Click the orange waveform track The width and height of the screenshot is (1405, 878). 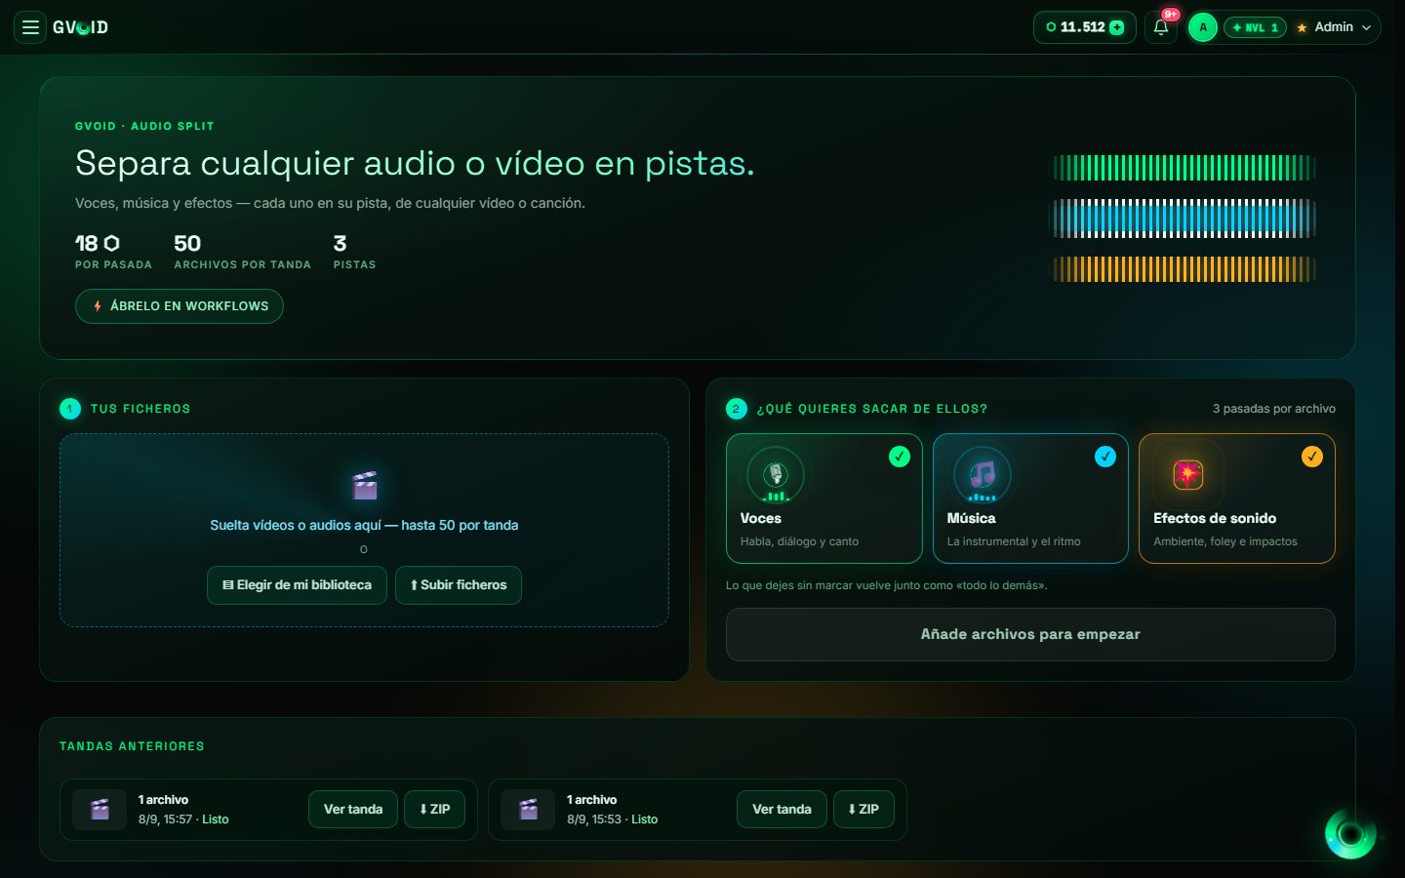tap(1184, 269)
